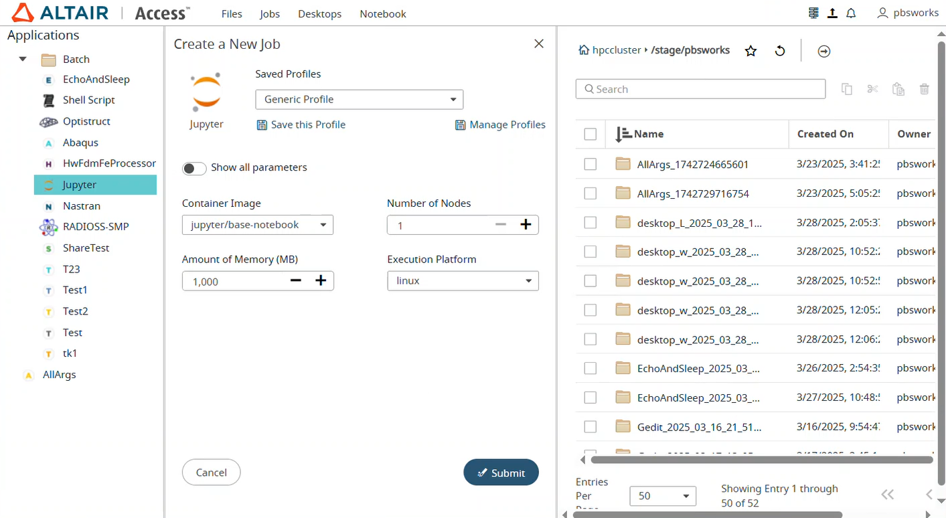The height and width of the screenshot is (518, 946).
Task: Click the favorite star icon for path
Action: 751,51
